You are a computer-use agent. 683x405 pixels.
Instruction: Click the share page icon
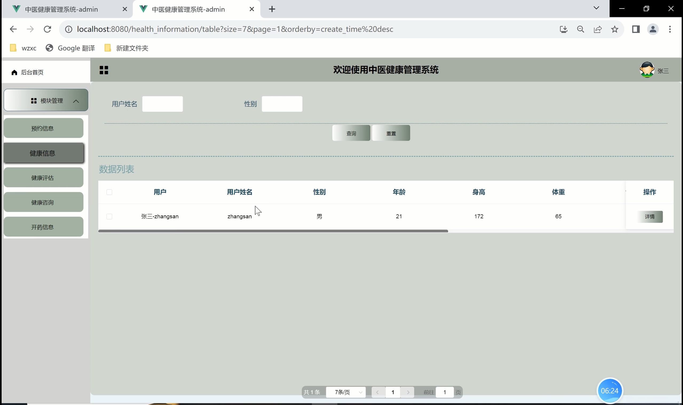click(x=598, y=29)
